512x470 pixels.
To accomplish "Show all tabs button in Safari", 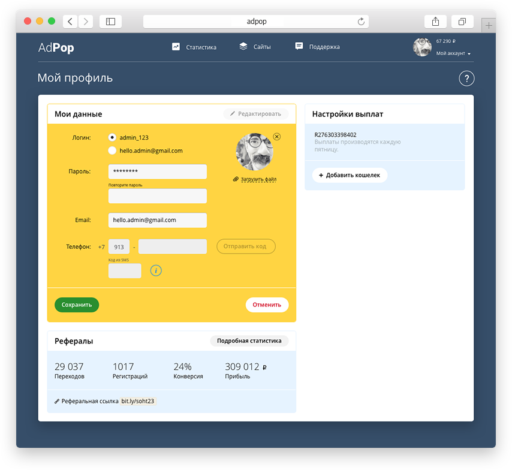I will click(462, 22).
